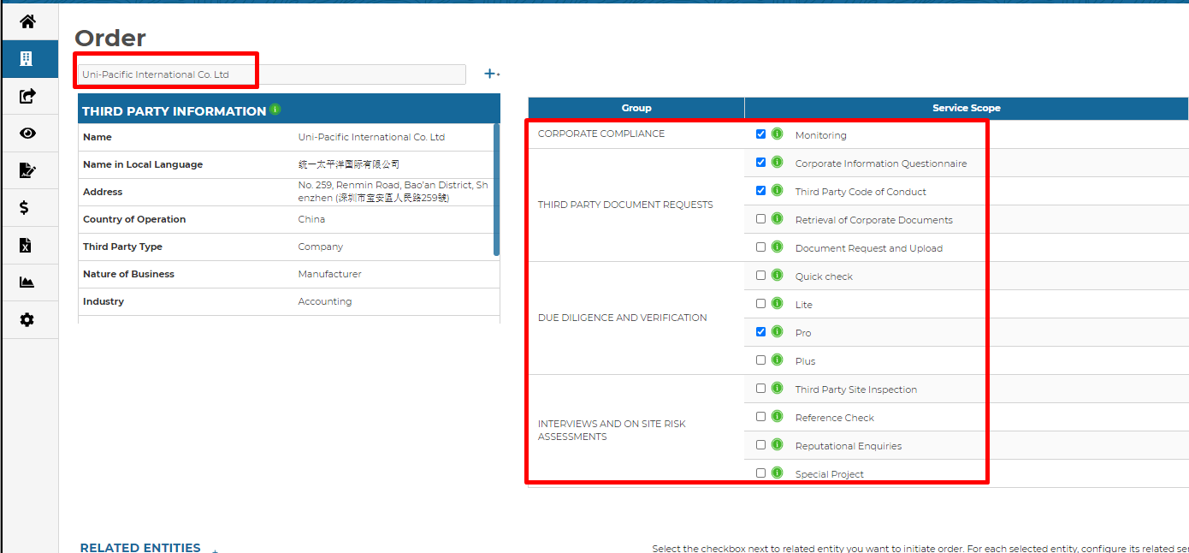
Task: Tick the Third Party Site Inspection checkbox
Action: 760,389
